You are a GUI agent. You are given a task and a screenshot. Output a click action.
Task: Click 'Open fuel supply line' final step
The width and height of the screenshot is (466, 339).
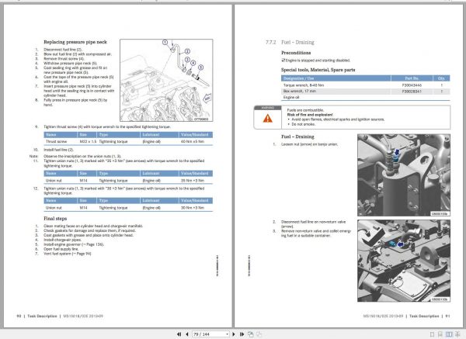point(61,249)
